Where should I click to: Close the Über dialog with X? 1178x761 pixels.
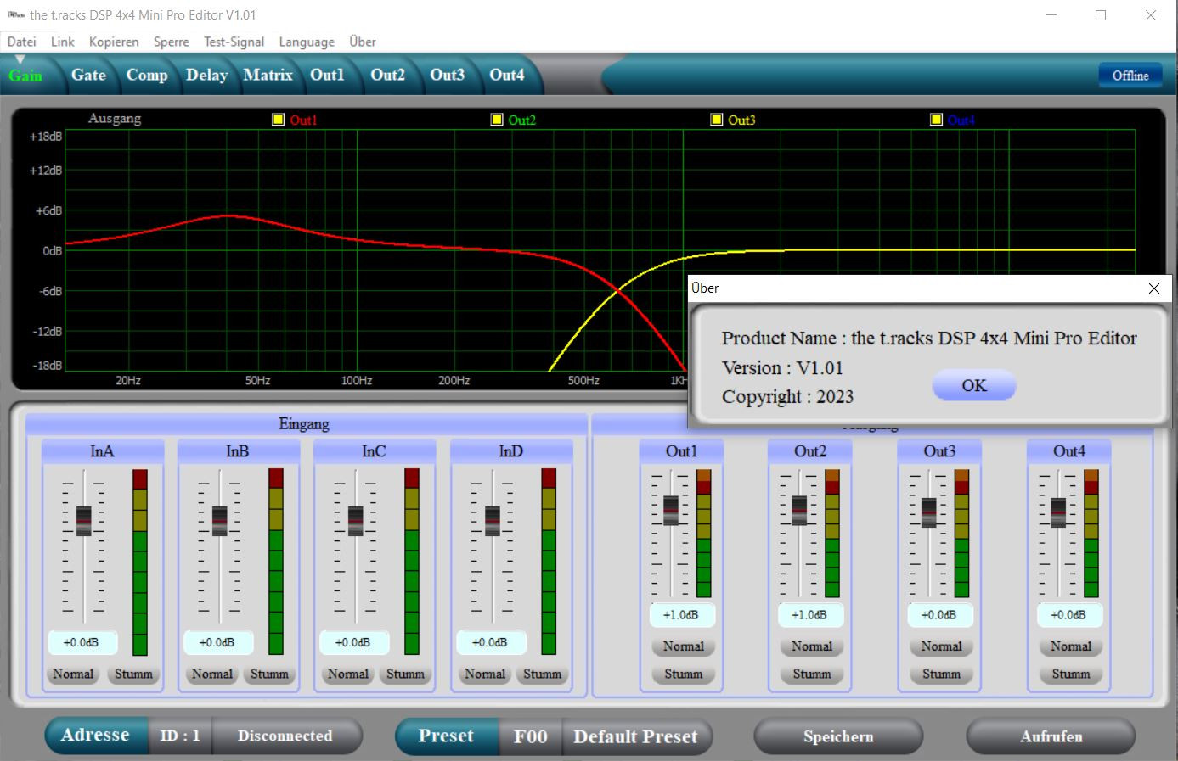click(x=1153, y=288)
